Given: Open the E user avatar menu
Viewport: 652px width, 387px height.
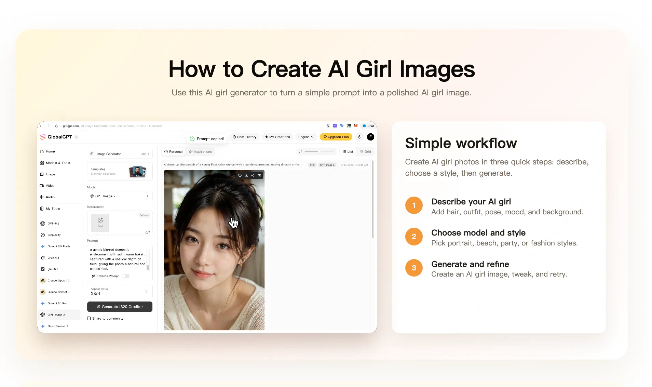Looking at the screenshot, I should pyautogui.click(x=370, y=137).
